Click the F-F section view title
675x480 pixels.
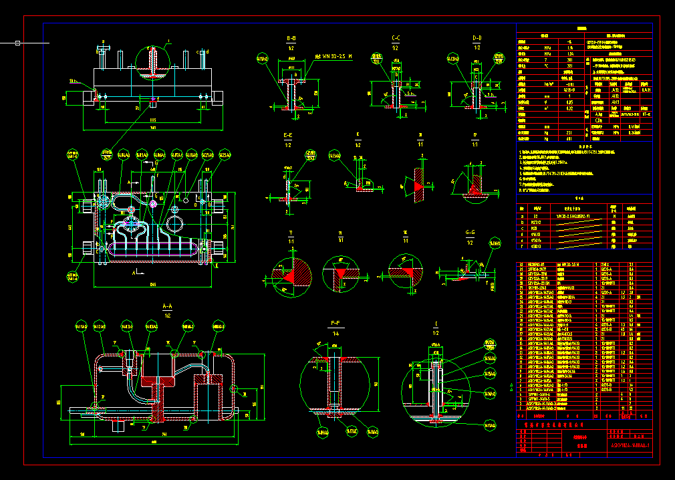335,323
